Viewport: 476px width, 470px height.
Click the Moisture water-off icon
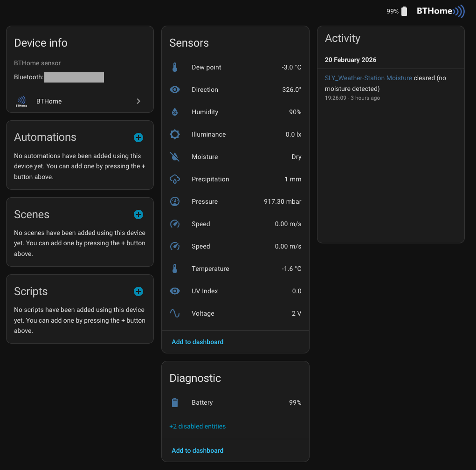pos(175,157)
